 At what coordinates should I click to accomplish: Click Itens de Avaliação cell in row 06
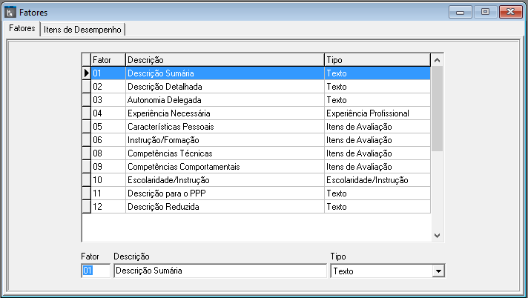(377, 140)
